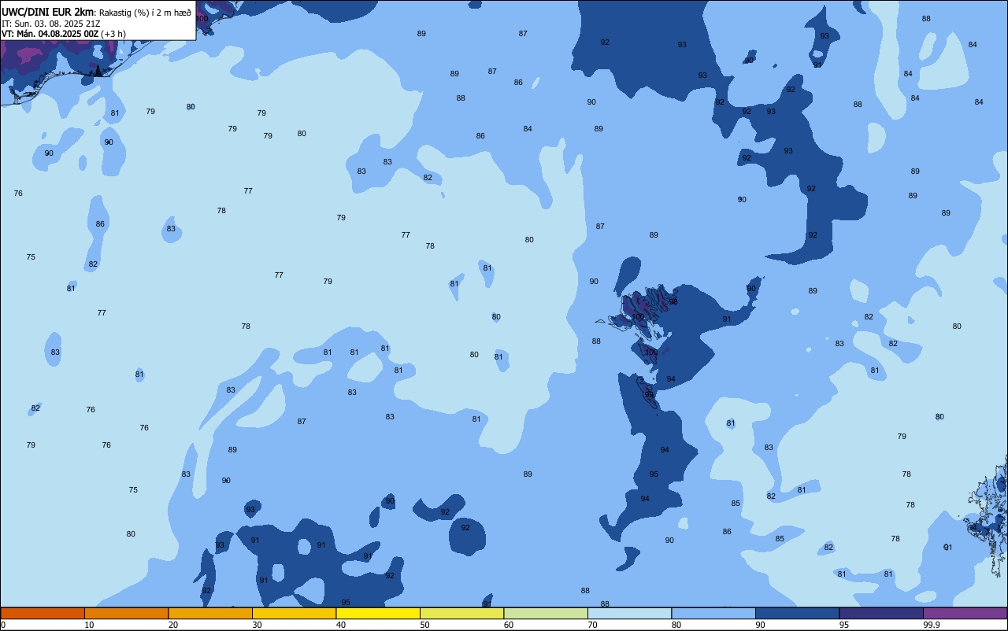
Task: Click the "70" legend scale label
Action: (592, 625)
